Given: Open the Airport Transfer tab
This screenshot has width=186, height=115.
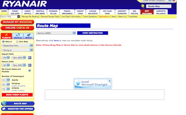Looking at the screenshot, I should 122,12.
